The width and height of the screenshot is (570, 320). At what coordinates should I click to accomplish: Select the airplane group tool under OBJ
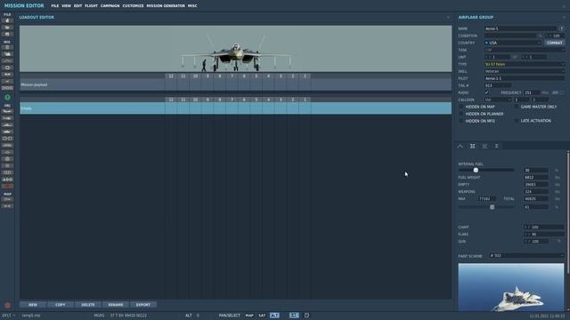pyautogui.click(x=7, y=111)
